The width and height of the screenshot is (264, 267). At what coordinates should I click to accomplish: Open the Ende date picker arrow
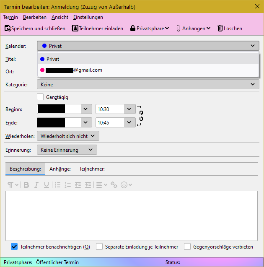click(x=86, y=122)
